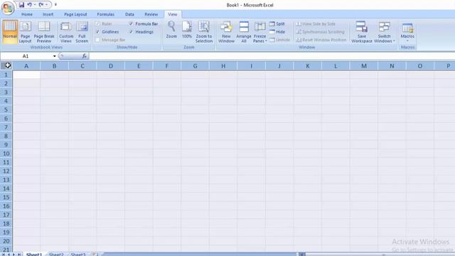Insert a new worksheet tab
Viewport: 455px width, 256px height.
pos(95,255)
